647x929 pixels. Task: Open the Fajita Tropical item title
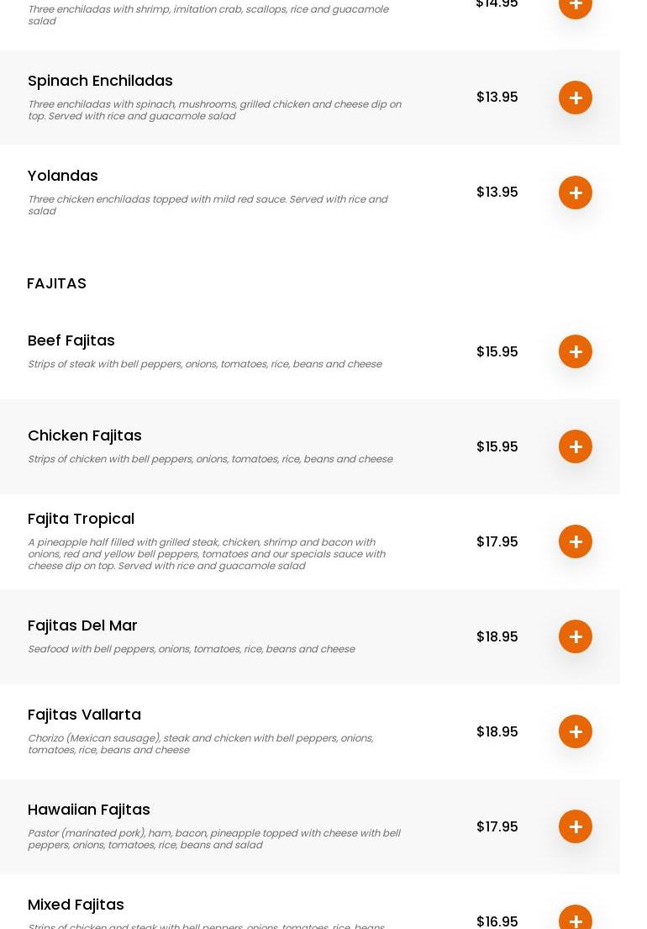[x=81, y=519]
